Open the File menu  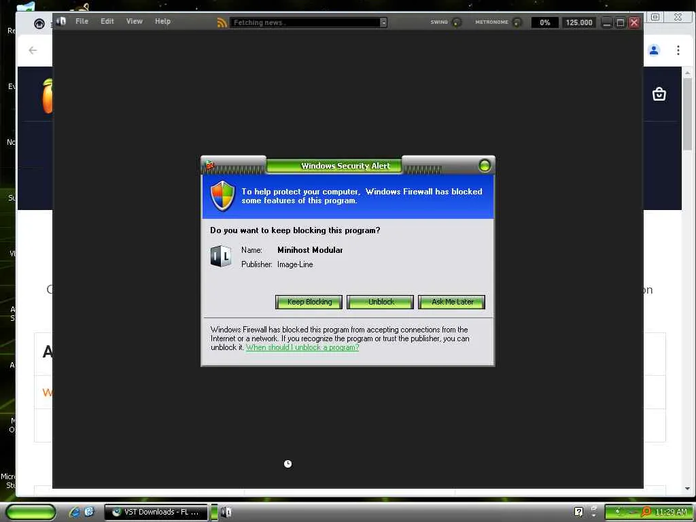82,21
